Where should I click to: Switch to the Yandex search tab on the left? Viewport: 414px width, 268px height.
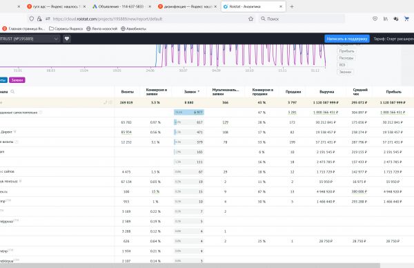56,7
